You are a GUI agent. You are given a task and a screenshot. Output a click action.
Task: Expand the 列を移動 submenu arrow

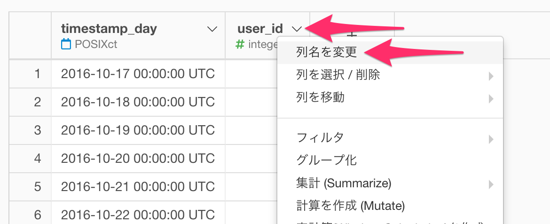(x=491, y=99)
